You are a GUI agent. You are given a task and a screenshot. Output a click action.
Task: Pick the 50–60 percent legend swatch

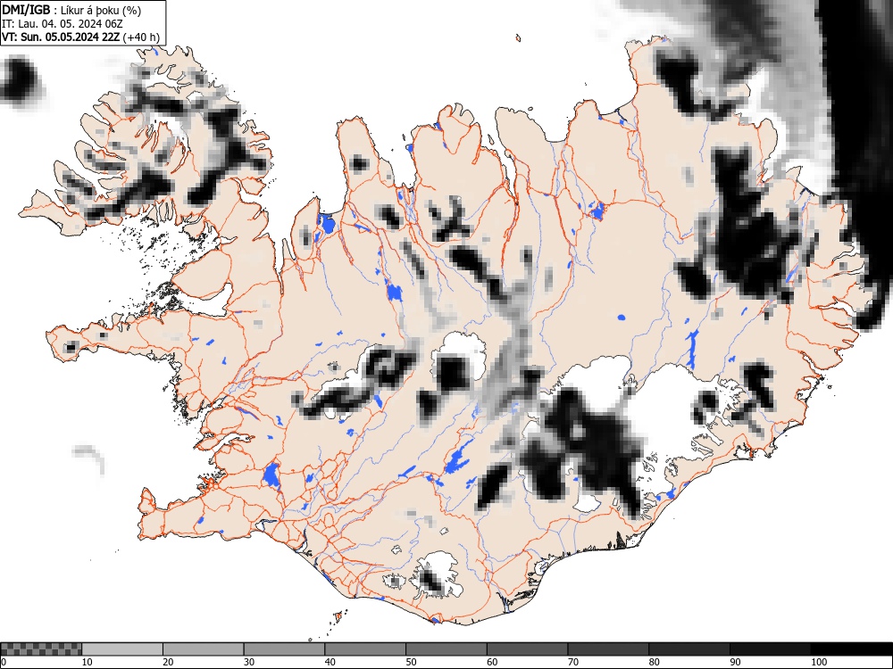pos(446,649)
